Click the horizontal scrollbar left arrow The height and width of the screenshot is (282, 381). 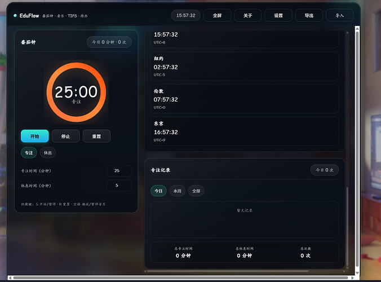10,277
